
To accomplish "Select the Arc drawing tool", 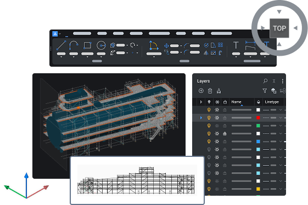I will pos(74,45).
